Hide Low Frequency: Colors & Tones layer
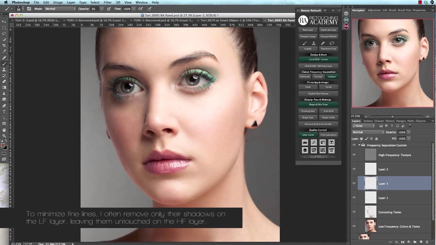Viewport: 436px width, 245px height. coord(354,226)
